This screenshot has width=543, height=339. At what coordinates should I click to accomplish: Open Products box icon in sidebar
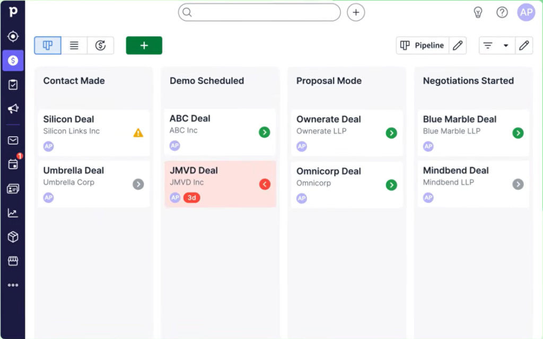13,237
